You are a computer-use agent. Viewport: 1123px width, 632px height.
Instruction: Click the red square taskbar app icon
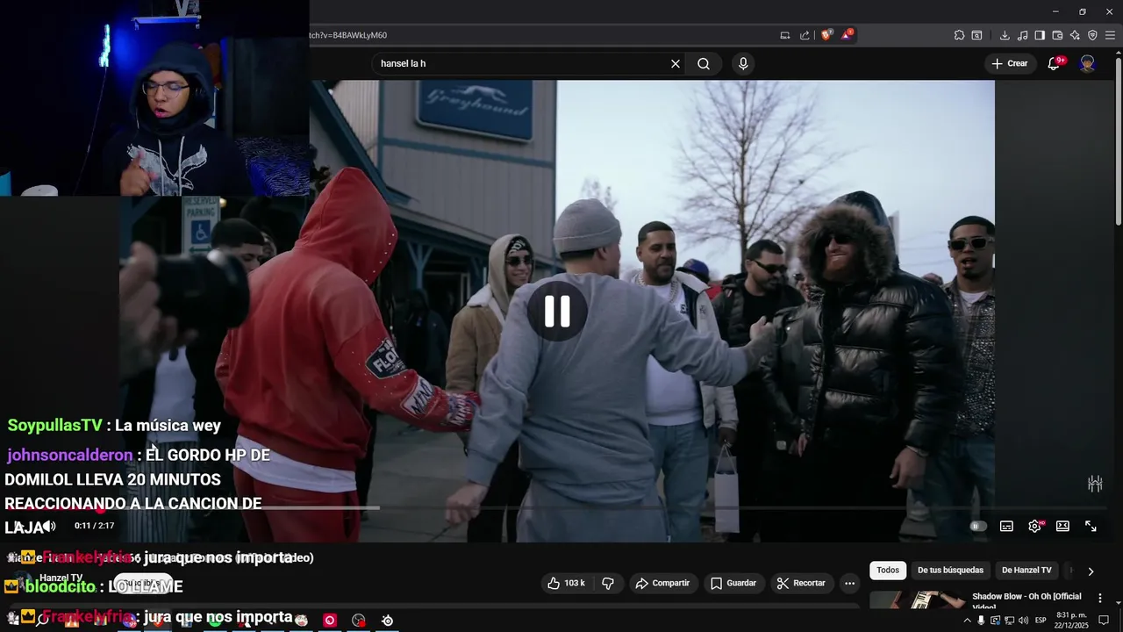330,621
